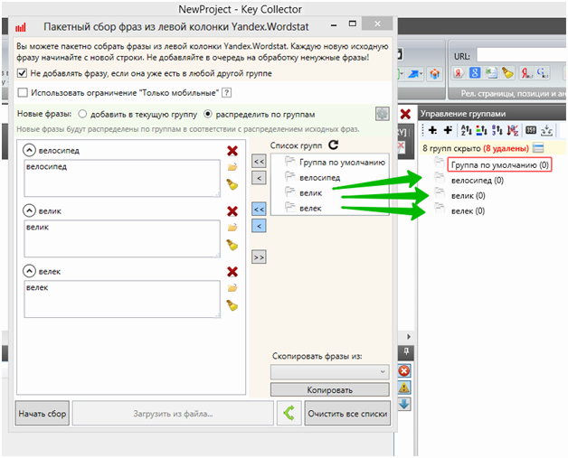Screen dimensions: 568x458
Task: Click the green back arrow button
Action: pyautogui.click(x=289, y=413)
